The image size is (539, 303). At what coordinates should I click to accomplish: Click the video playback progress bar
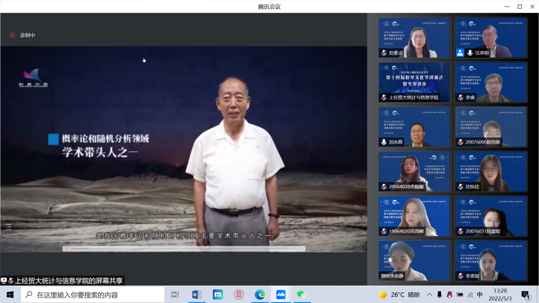tap(184, 249)
